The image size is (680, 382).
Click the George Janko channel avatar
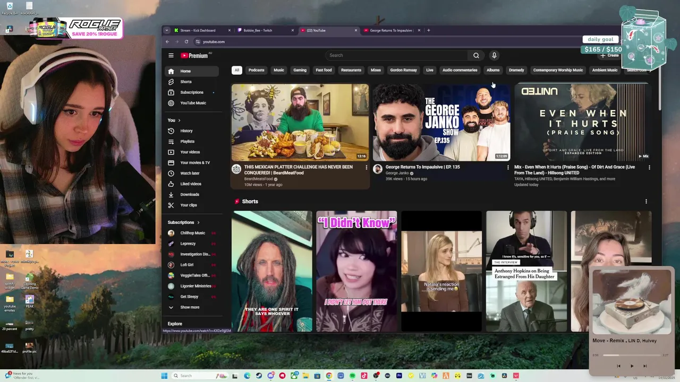[378, 169]
